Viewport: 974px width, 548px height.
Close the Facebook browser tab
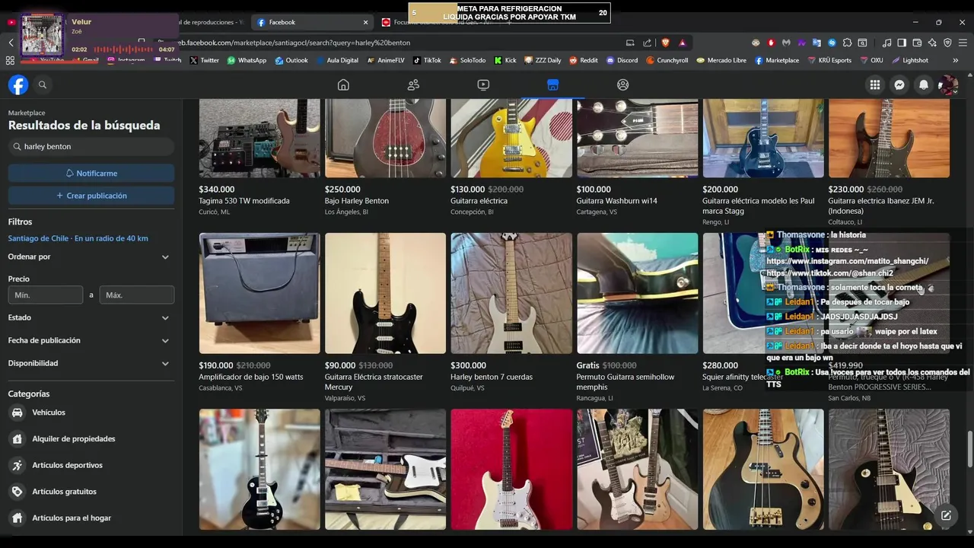pos(365,22)
